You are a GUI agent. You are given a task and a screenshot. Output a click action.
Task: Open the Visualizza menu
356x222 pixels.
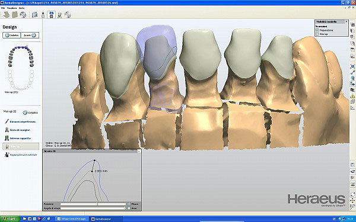click(x=12, y=8)
